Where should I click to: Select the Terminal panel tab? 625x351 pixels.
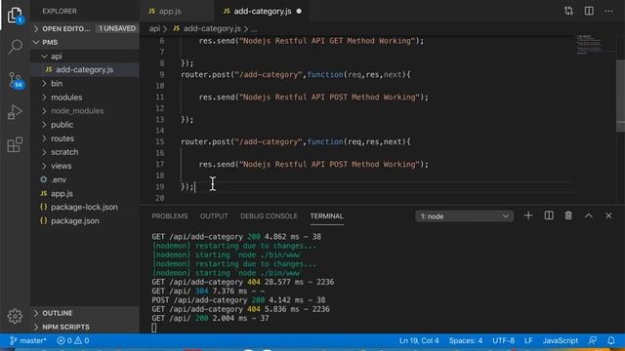point(326,216)
